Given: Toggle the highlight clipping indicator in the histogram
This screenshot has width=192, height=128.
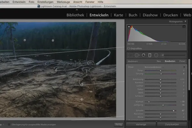Looking at the screenshot, I should [x=184, y=27].
